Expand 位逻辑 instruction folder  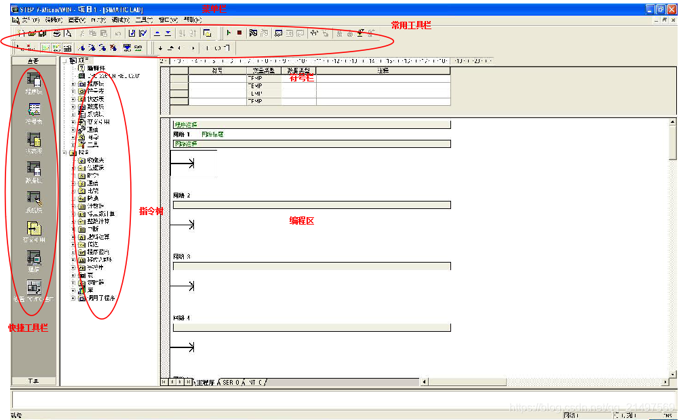pyautogui.click(x=73, y=168)
